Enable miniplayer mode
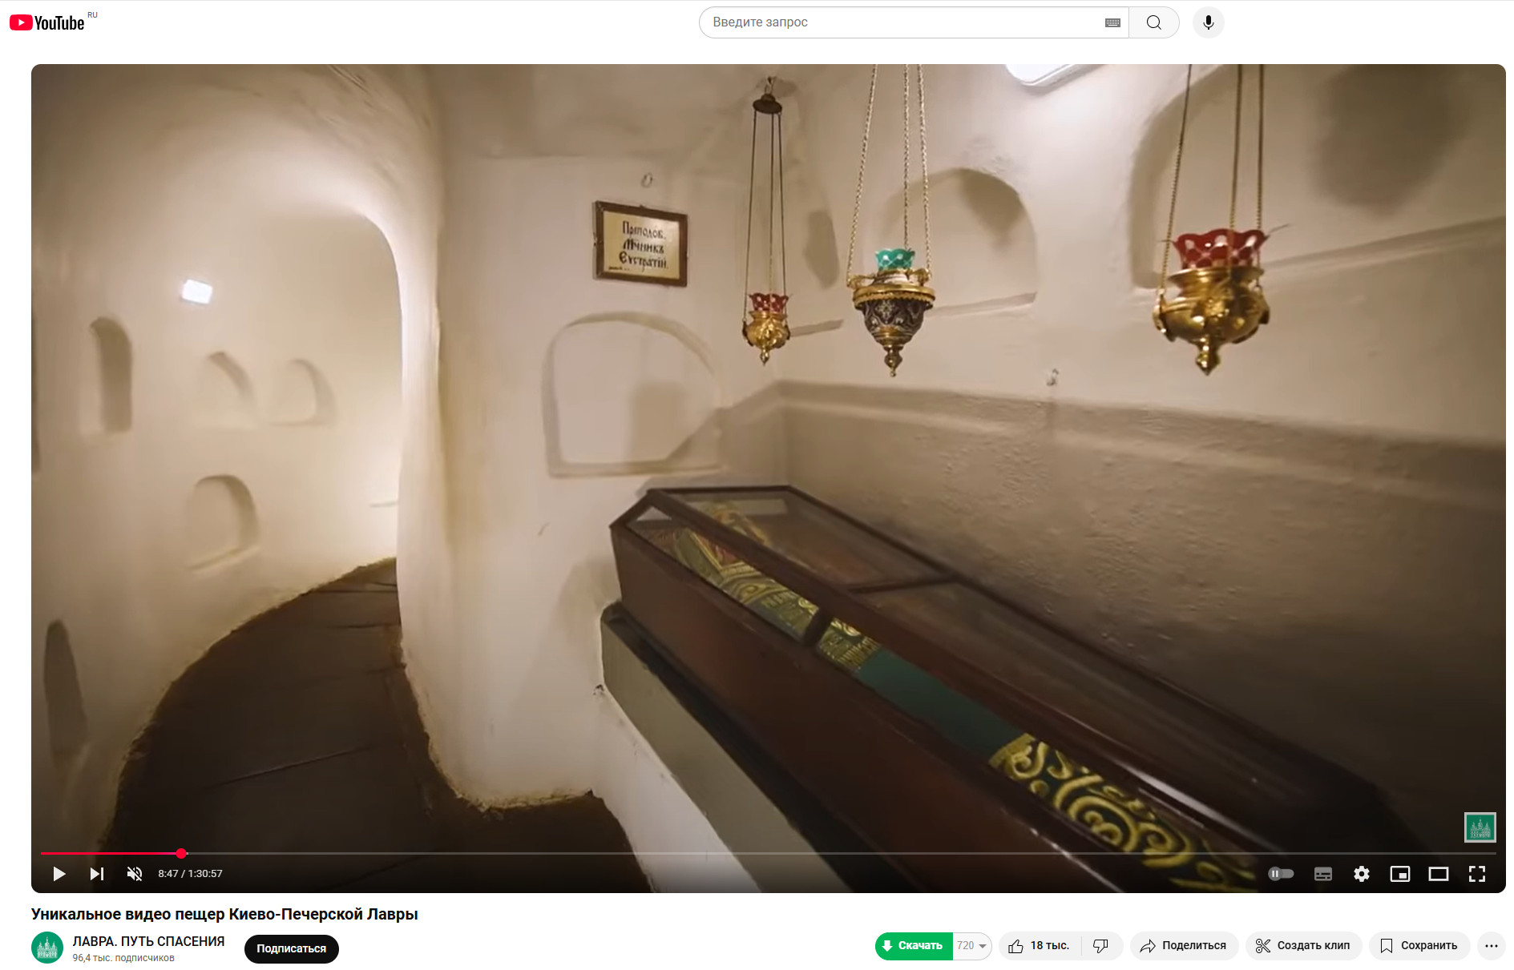Screen dimensions: 1514x970 coord(1399,874)
